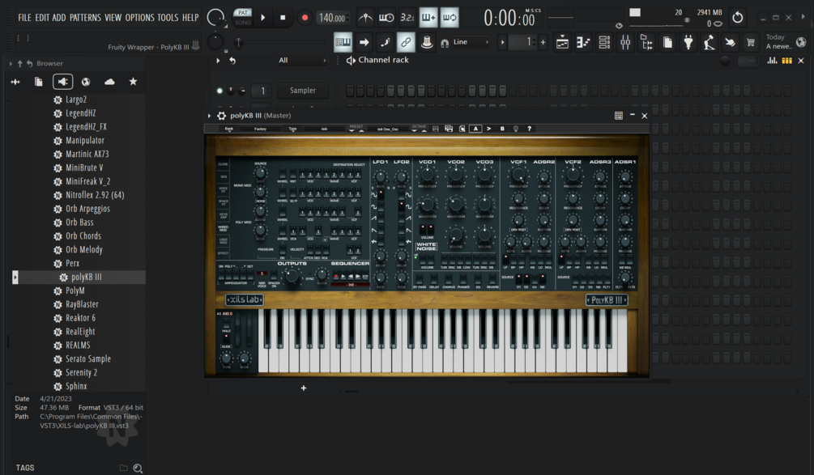
Task: Toggle multilink to controllers icon
Action: coord(427,42)
